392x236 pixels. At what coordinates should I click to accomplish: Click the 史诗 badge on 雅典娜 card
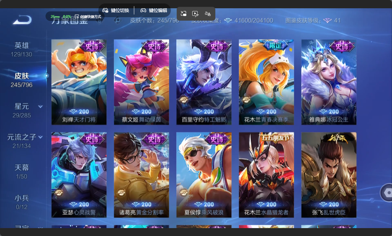(342, 46)
